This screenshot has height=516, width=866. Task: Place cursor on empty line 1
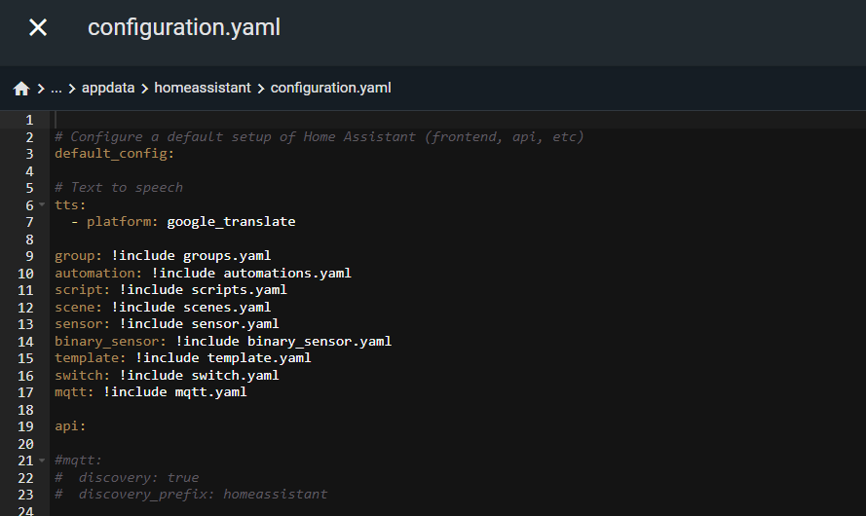click(458, 120)
